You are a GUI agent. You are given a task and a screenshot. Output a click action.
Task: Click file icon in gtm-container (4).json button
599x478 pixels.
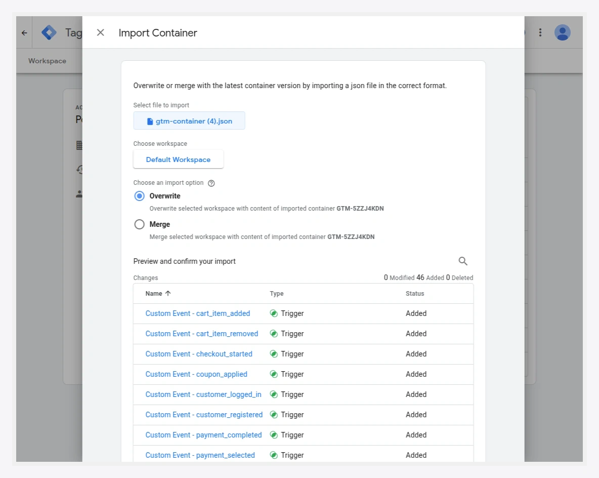[x=150, y=121]
